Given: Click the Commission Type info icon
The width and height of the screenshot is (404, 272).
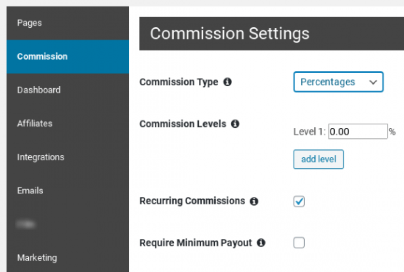Looking at the screenshot, I should [x=227, y=82].
